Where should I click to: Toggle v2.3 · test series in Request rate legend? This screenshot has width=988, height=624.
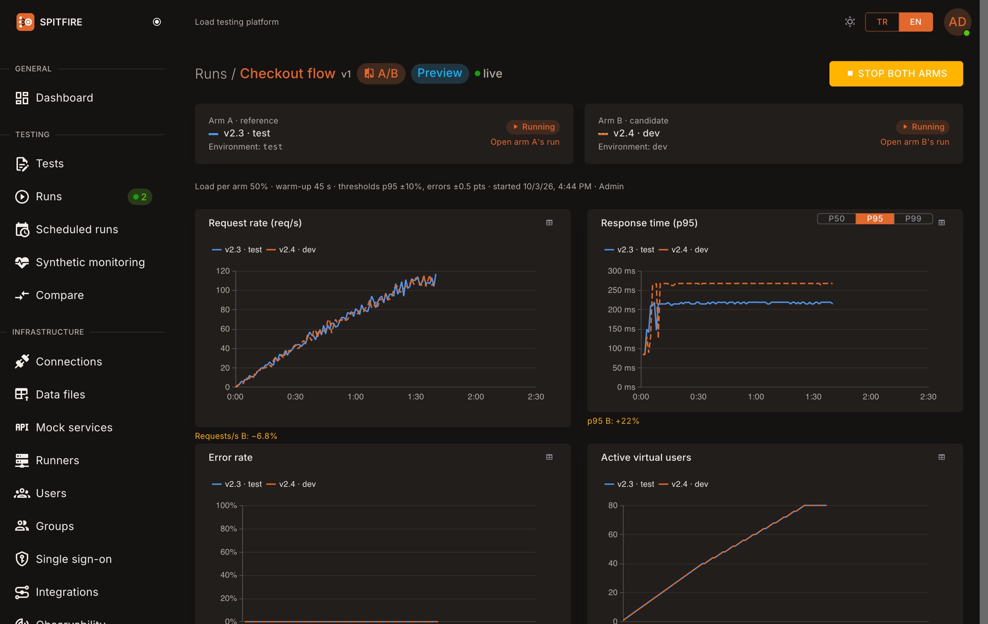coord(237,250)
